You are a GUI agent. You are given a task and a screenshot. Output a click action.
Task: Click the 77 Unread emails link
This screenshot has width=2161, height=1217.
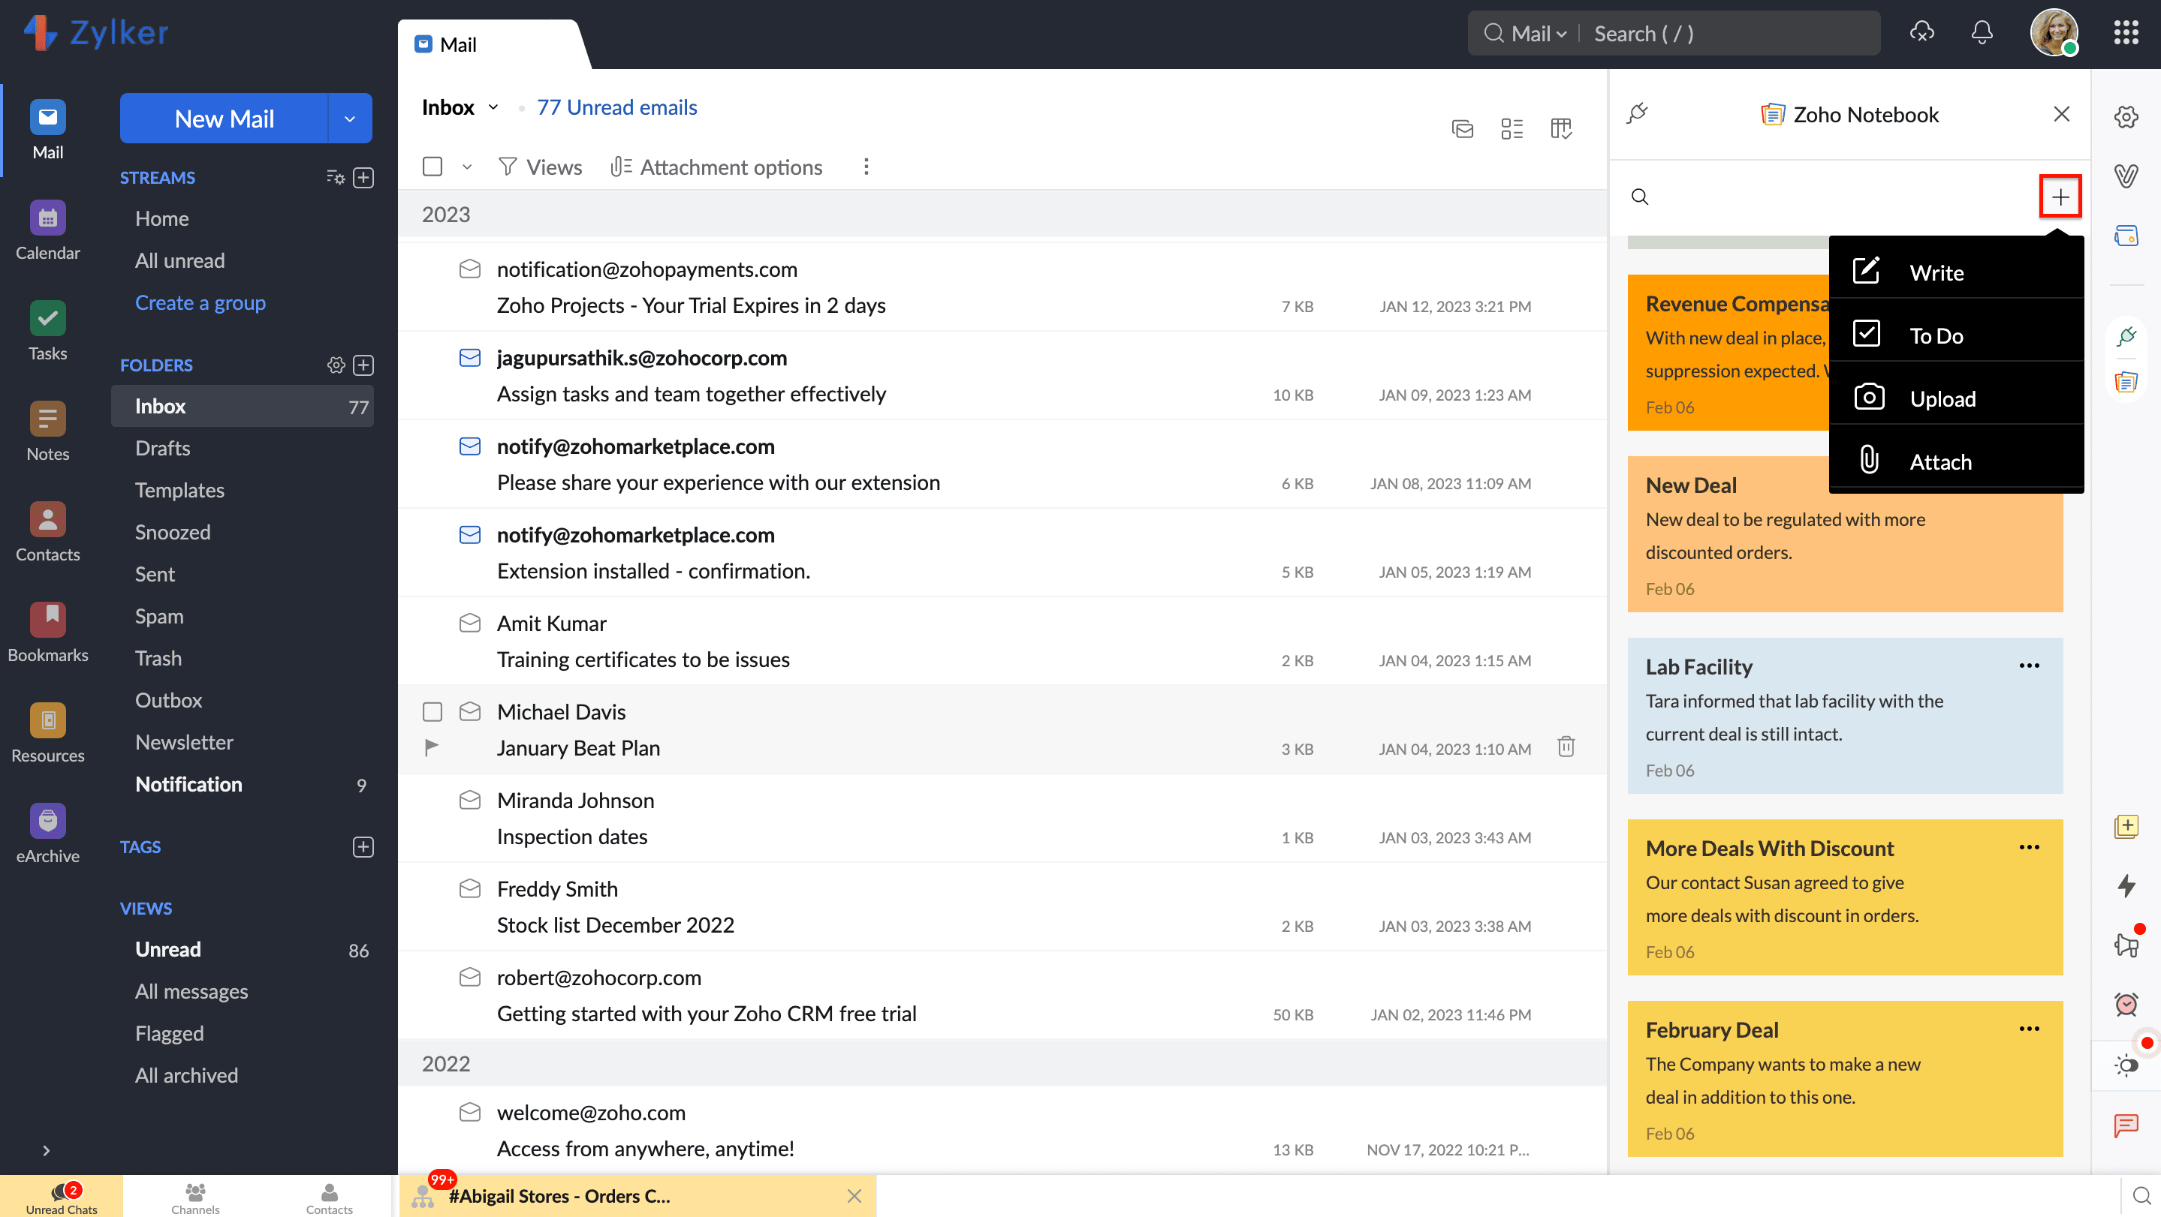616,107
